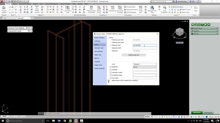Image resolution: width=220 pixels, height=123 pixels.
Task: Open the Level dropdown showing Structure 1
Action: tap(145, 64)
